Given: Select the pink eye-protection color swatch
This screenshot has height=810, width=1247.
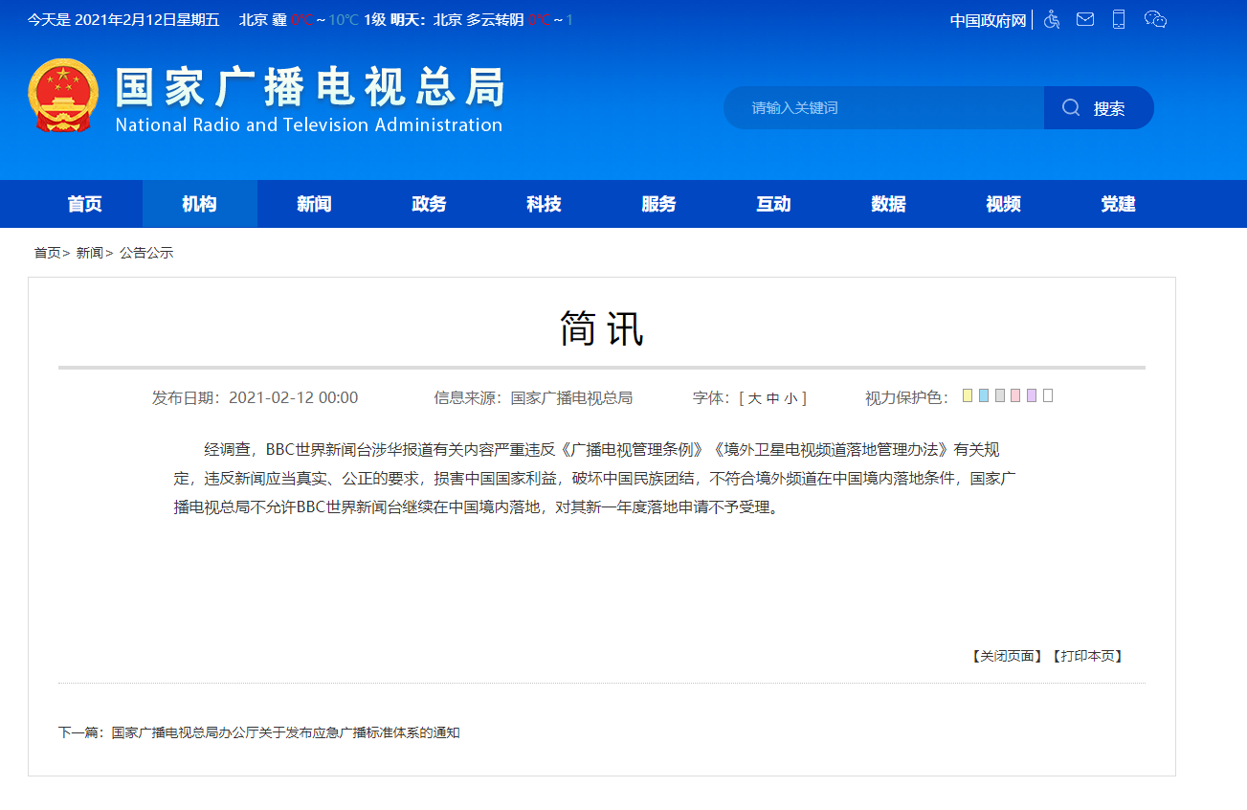Looking at the screenshot, I should [x=1015, y=395].
